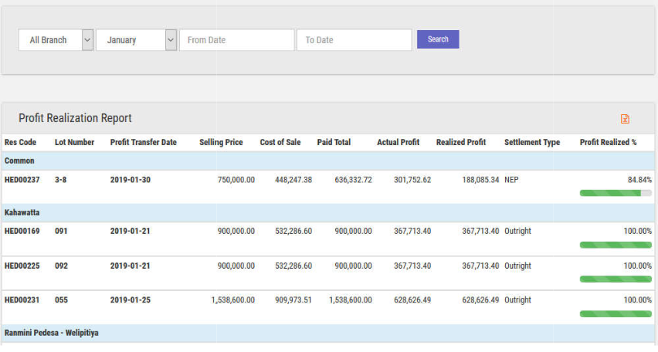Select reservation code HED00237
658x352 pixels.
pos(22,180)
